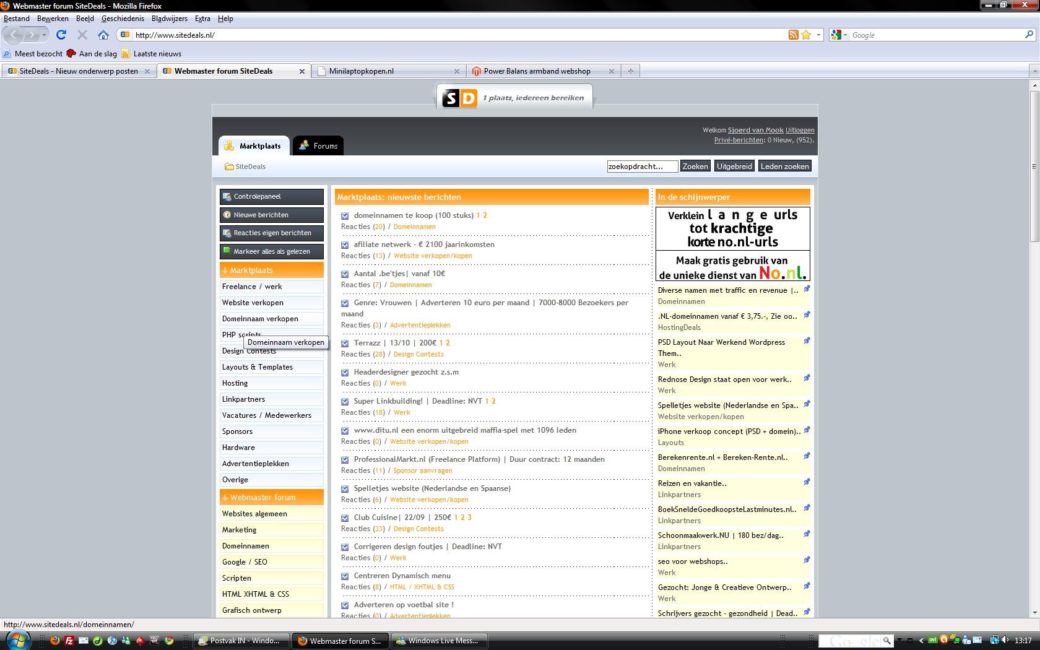Click the Leden zoeken button
This screenshot has height=650, width=1040.
[784, 166]
